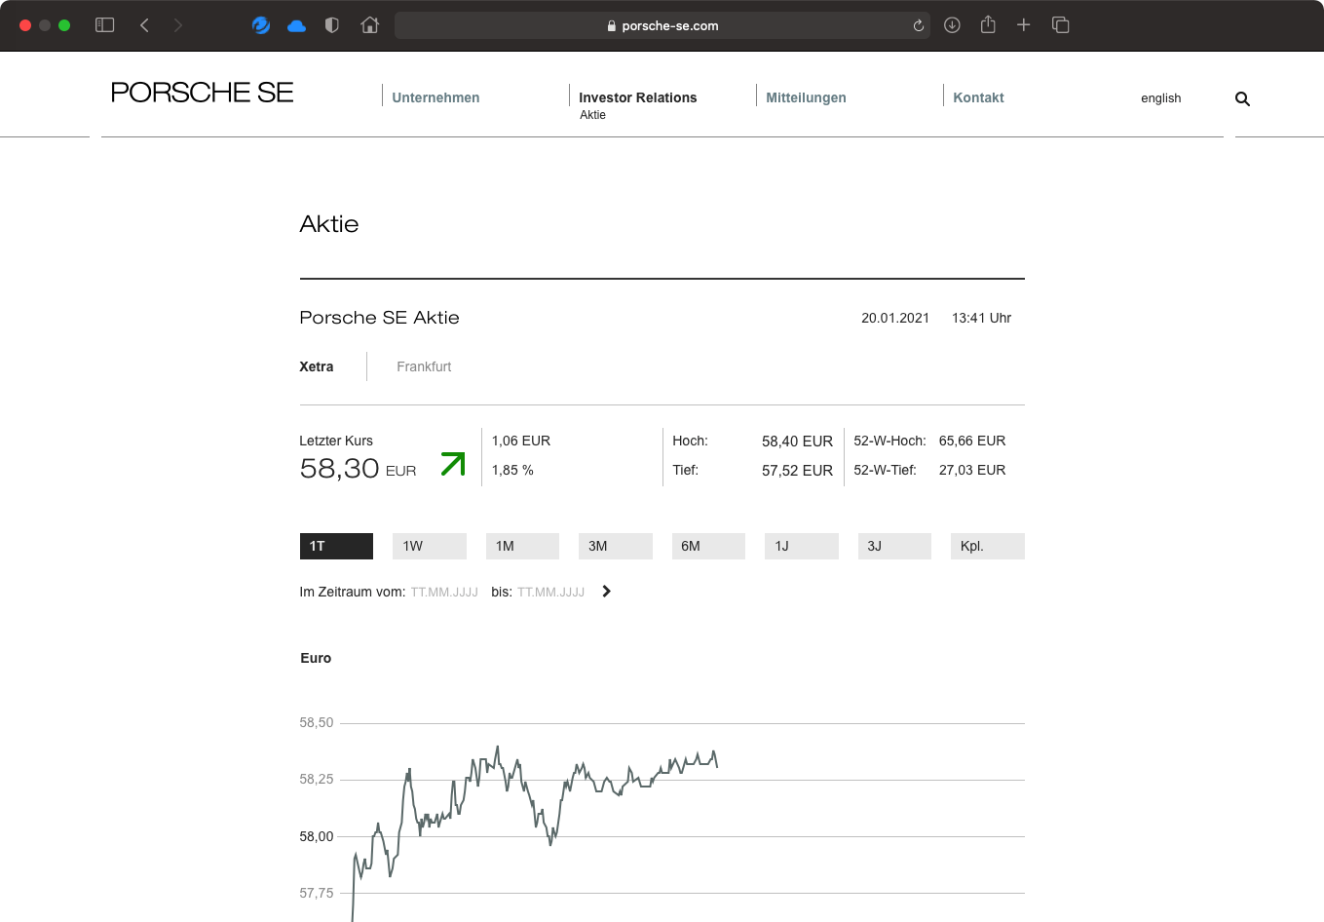Click the date 20.01.2021
This screenshot has width=1324, height=922.
(895, 318)
